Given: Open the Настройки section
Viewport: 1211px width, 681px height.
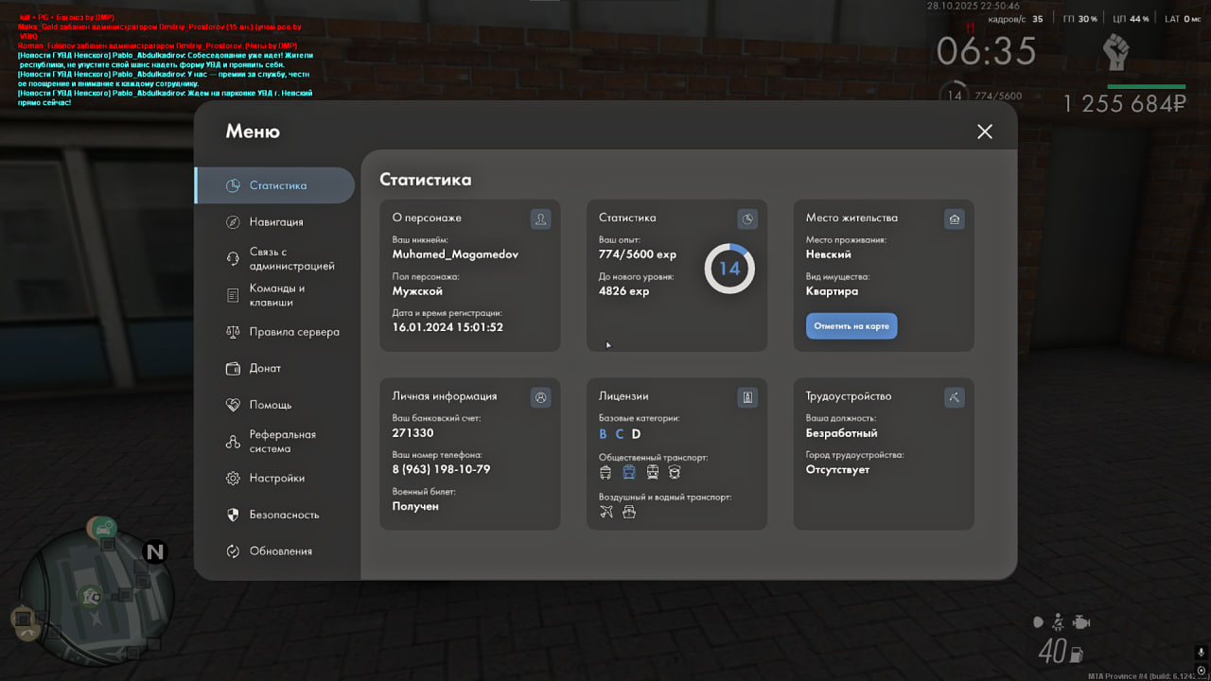Looking at the screenshot, I should [274, 479].
